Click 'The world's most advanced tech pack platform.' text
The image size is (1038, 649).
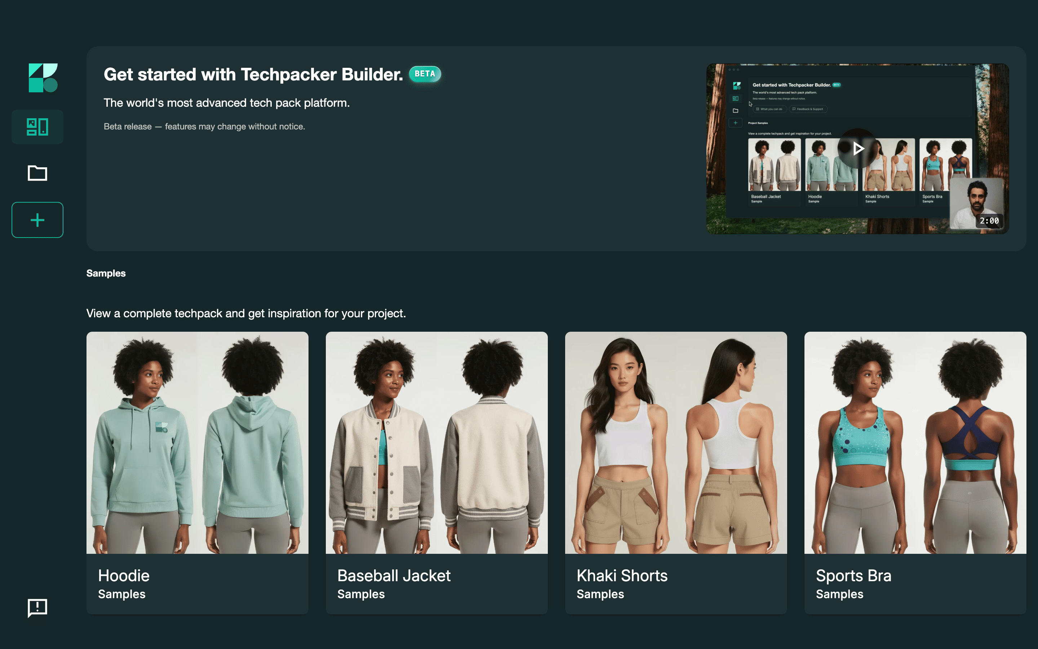226,103
